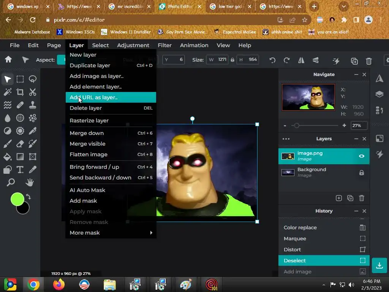Duplicate layer icon in top toolbar
The image size is (389, 292).
[x=354, y=61]
